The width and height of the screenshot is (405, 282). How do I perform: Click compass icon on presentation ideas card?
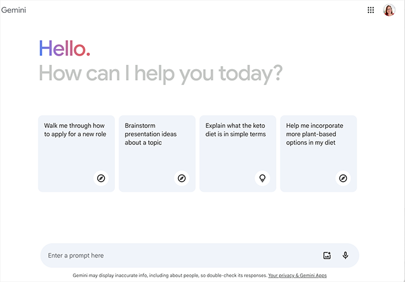182,178
